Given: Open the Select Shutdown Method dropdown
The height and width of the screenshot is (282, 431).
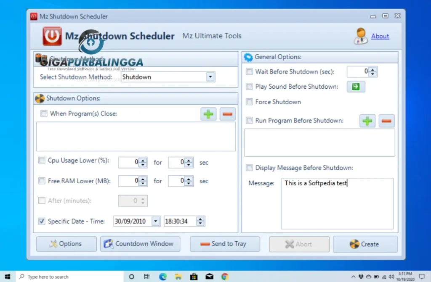Looking at the screenshot, I should coord(210,76).
